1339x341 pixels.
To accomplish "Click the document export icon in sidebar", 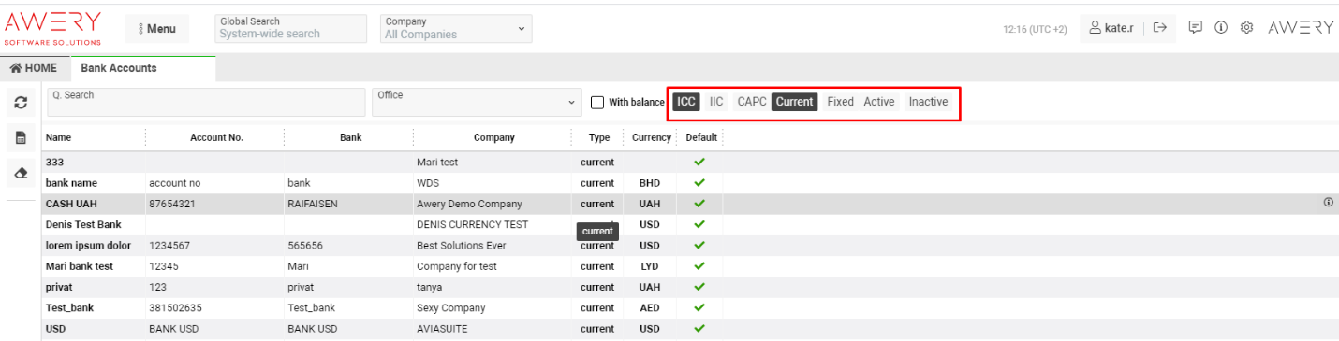I will 21,138.
